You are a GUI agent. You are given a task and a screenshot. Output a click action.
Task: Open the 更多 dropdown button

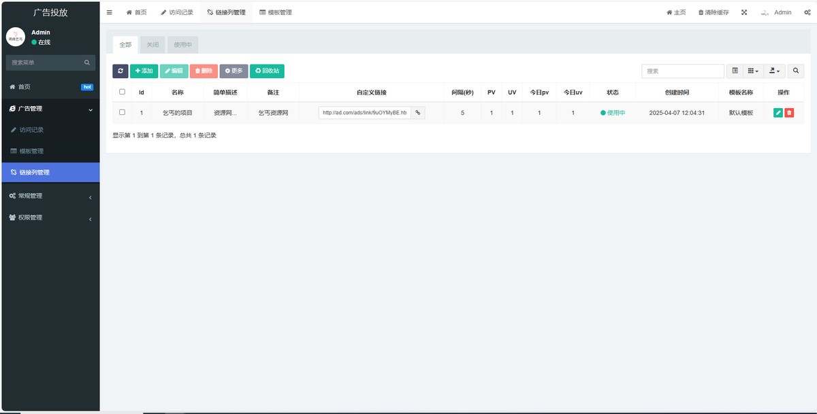234,71
